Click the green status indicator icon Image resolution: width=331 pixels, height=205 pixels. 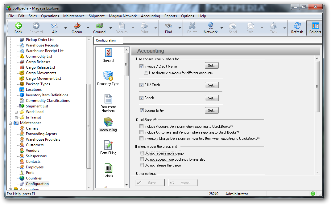(x=313, y=194)
